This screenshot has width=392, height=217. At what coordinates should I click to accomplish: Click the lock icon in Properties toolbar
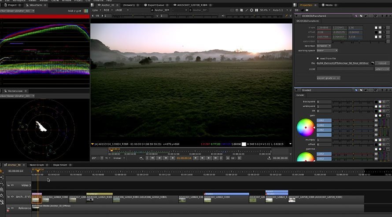tap(302, 10)
